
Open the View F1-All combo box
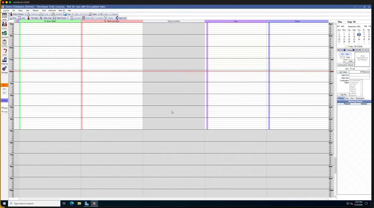tap(359, 69)
